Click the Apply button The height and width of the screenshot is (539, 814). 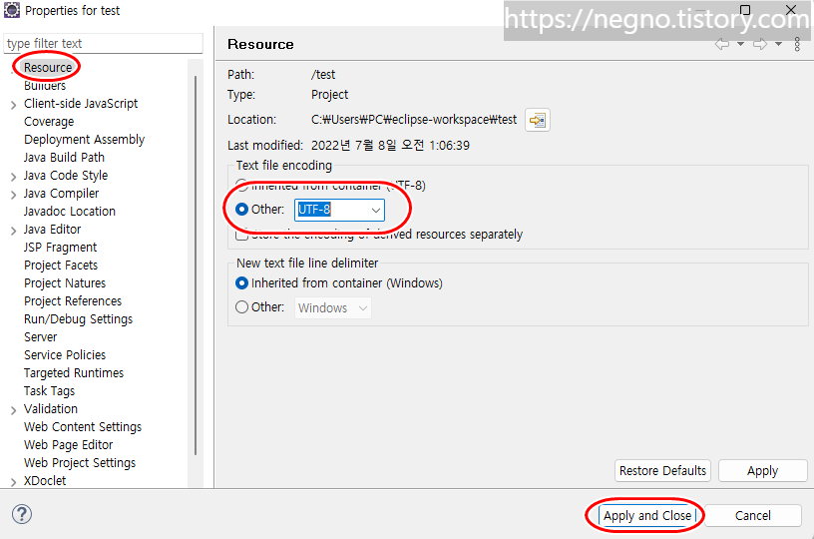[x=762, y=471]
